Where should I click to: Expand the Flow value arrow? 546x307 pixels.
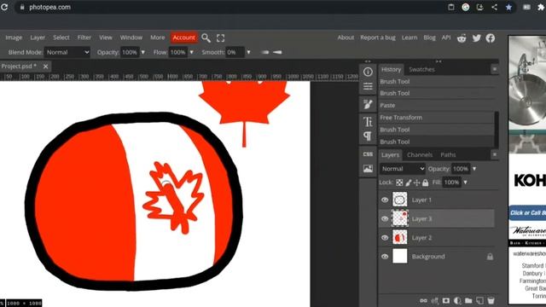coord(191,52)
